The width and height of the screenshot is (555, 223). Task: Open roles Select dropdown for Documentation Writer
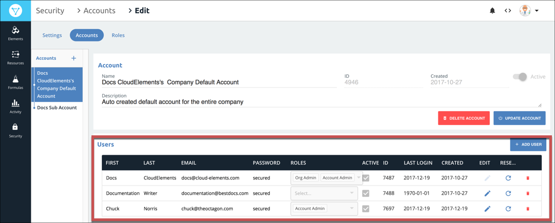coord(324,193)
